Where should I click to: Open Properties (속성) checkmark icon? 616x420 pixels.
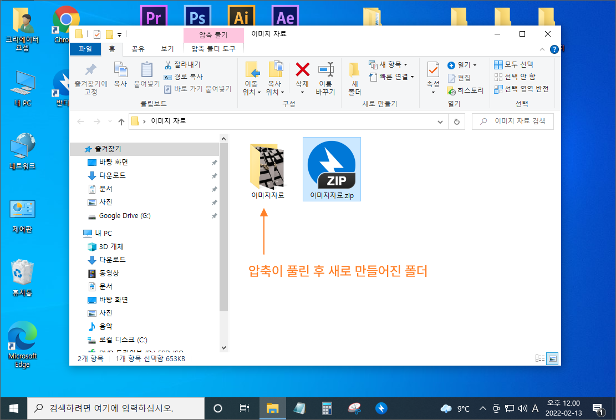[433, 70]
